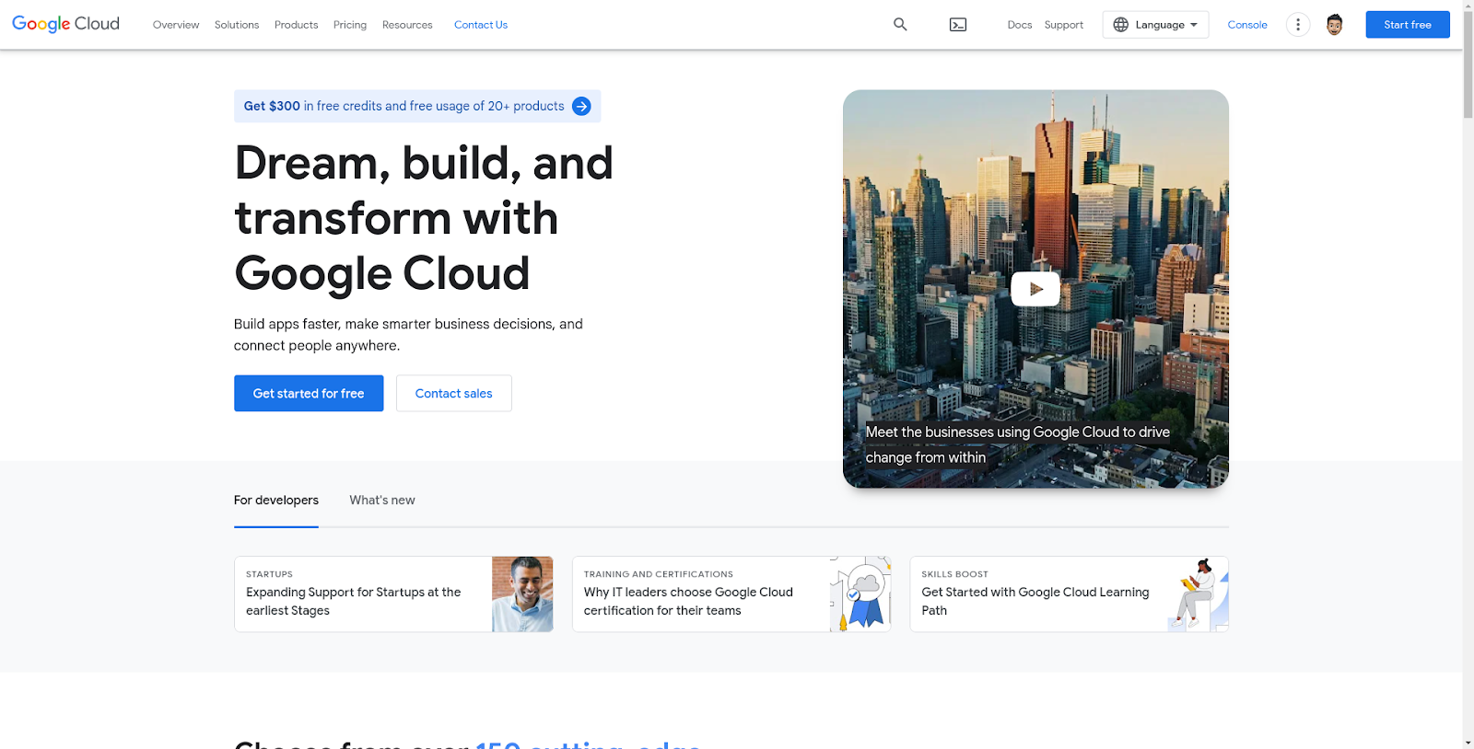The image size is (1474, 749).
Task: Play the video with play button
Action: point(1035,289)
